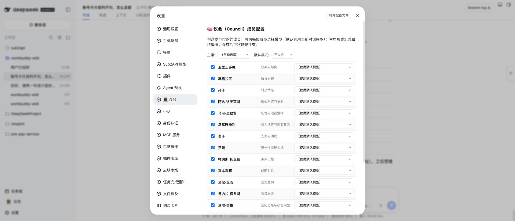
Task: Toggle the 德内拉·梅多斯 checkbox
Action: [x=213, y=194]
